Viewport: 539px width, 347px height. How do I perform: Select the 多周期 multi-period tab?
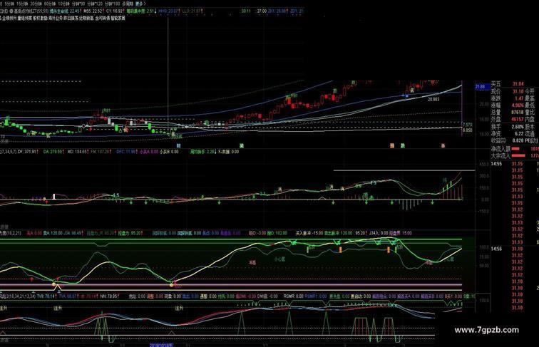tap(127, 4)
